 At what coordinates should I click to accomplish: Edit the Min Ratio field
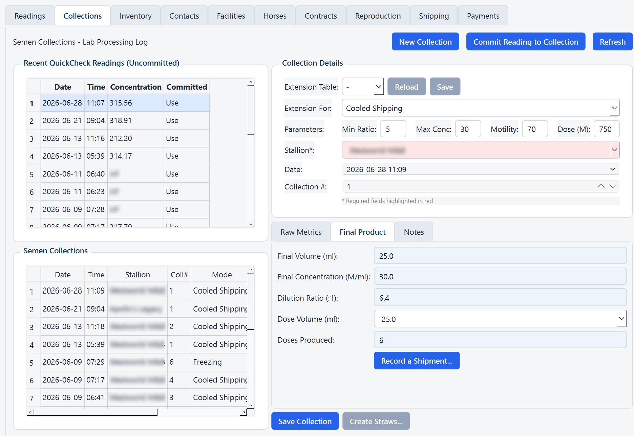point(393,129)
